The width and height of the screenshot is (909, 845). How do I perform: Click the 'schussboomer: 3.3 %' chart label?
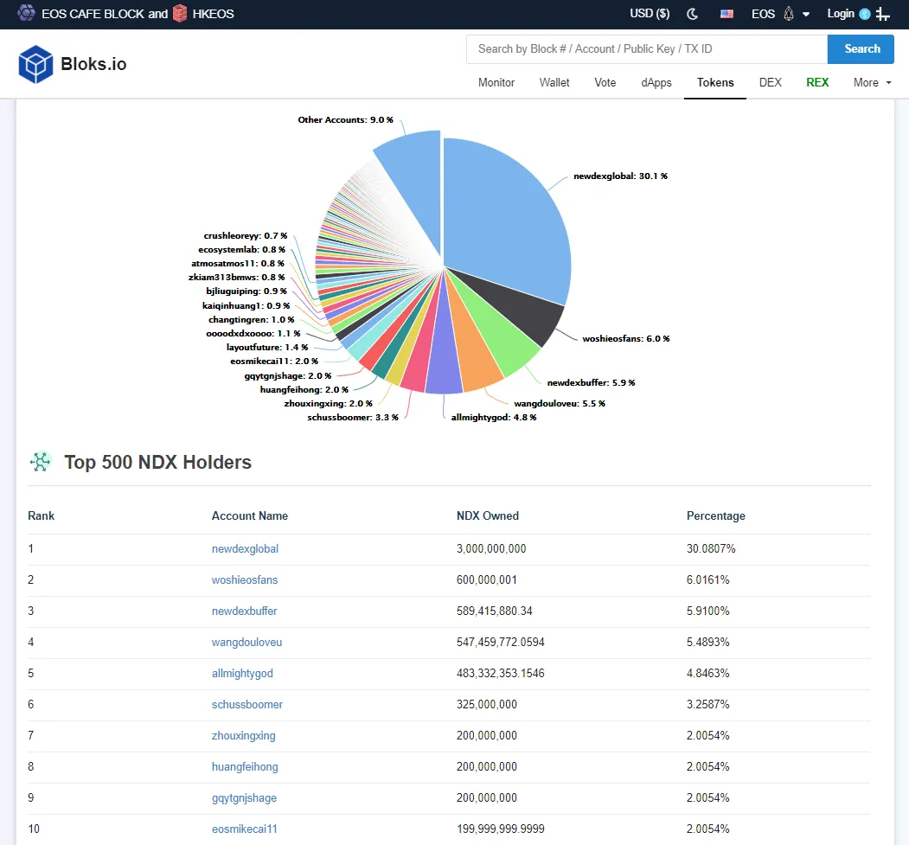point(353,417)
